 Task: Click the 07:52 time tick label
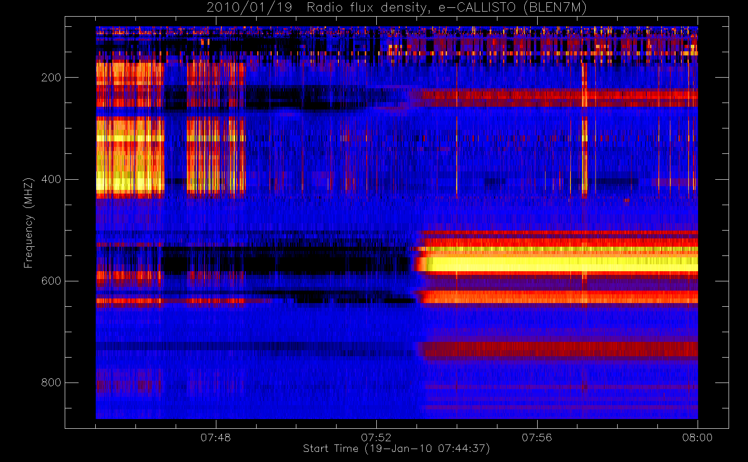point(376,438)
